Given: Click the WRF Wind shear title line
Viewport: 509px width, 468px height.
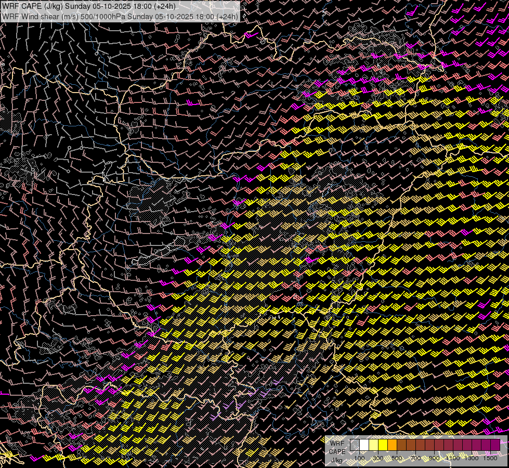Looking at the screenshot, I should click(120, 17).
